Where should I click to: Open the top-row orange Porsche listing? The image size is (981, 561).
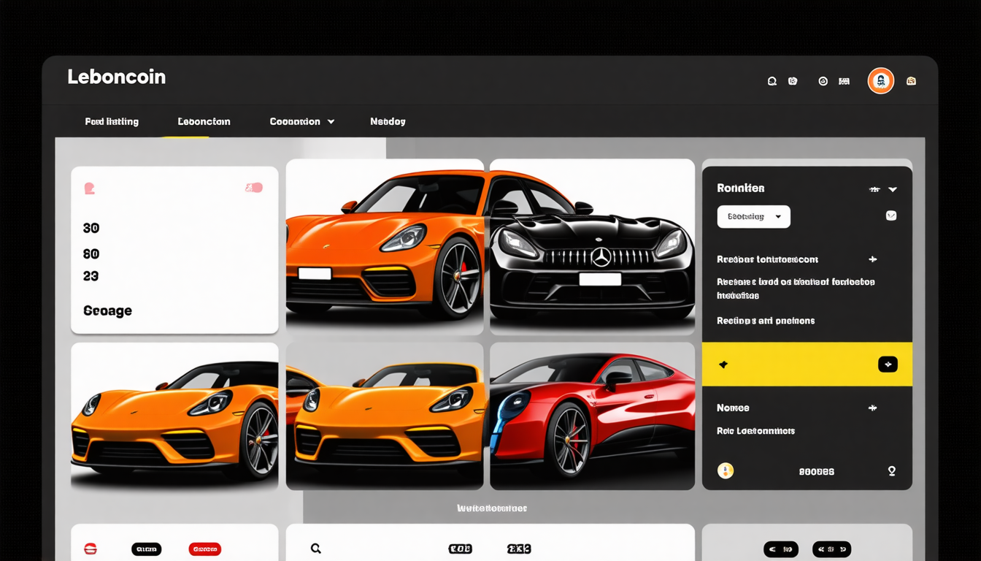coord(385,247)
